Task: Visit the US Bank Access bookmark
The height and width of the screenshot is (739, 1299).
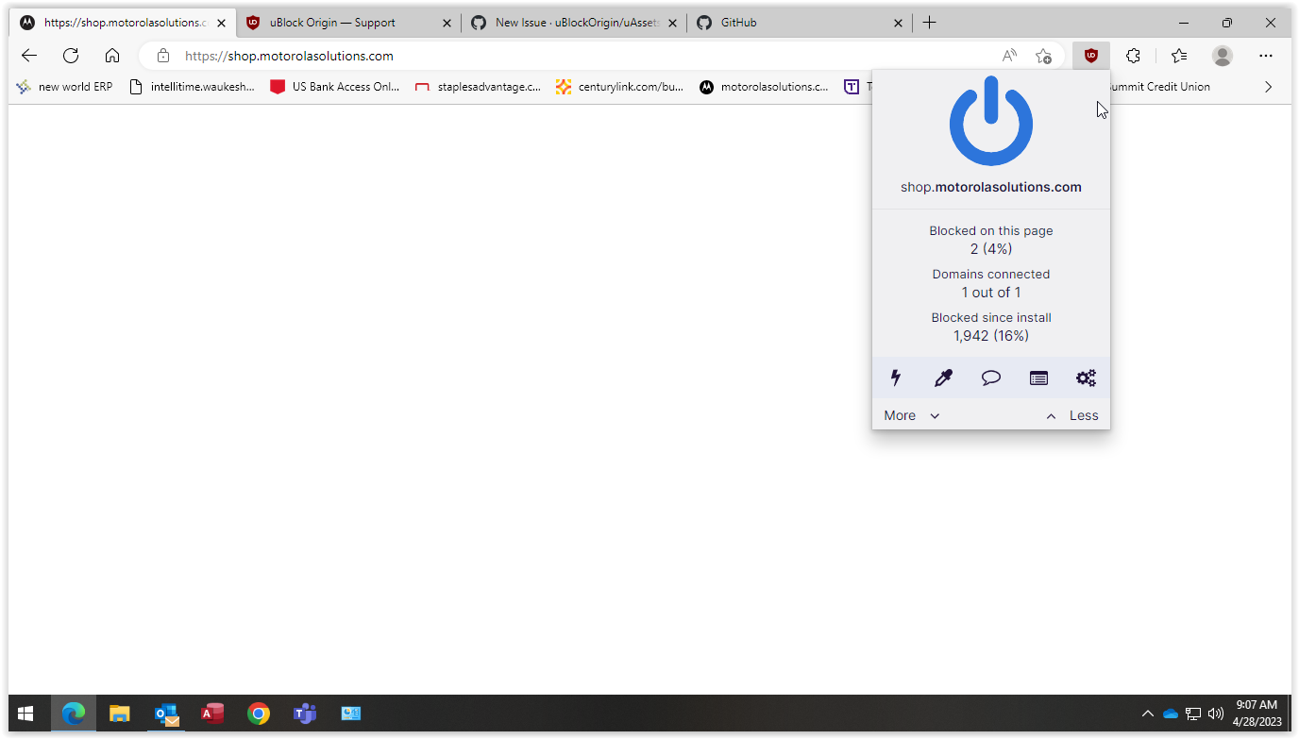Action: pos(333,86)
